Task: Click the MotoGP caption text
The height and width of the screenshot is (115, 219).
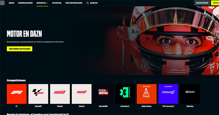Action: [x=38, y=106]
